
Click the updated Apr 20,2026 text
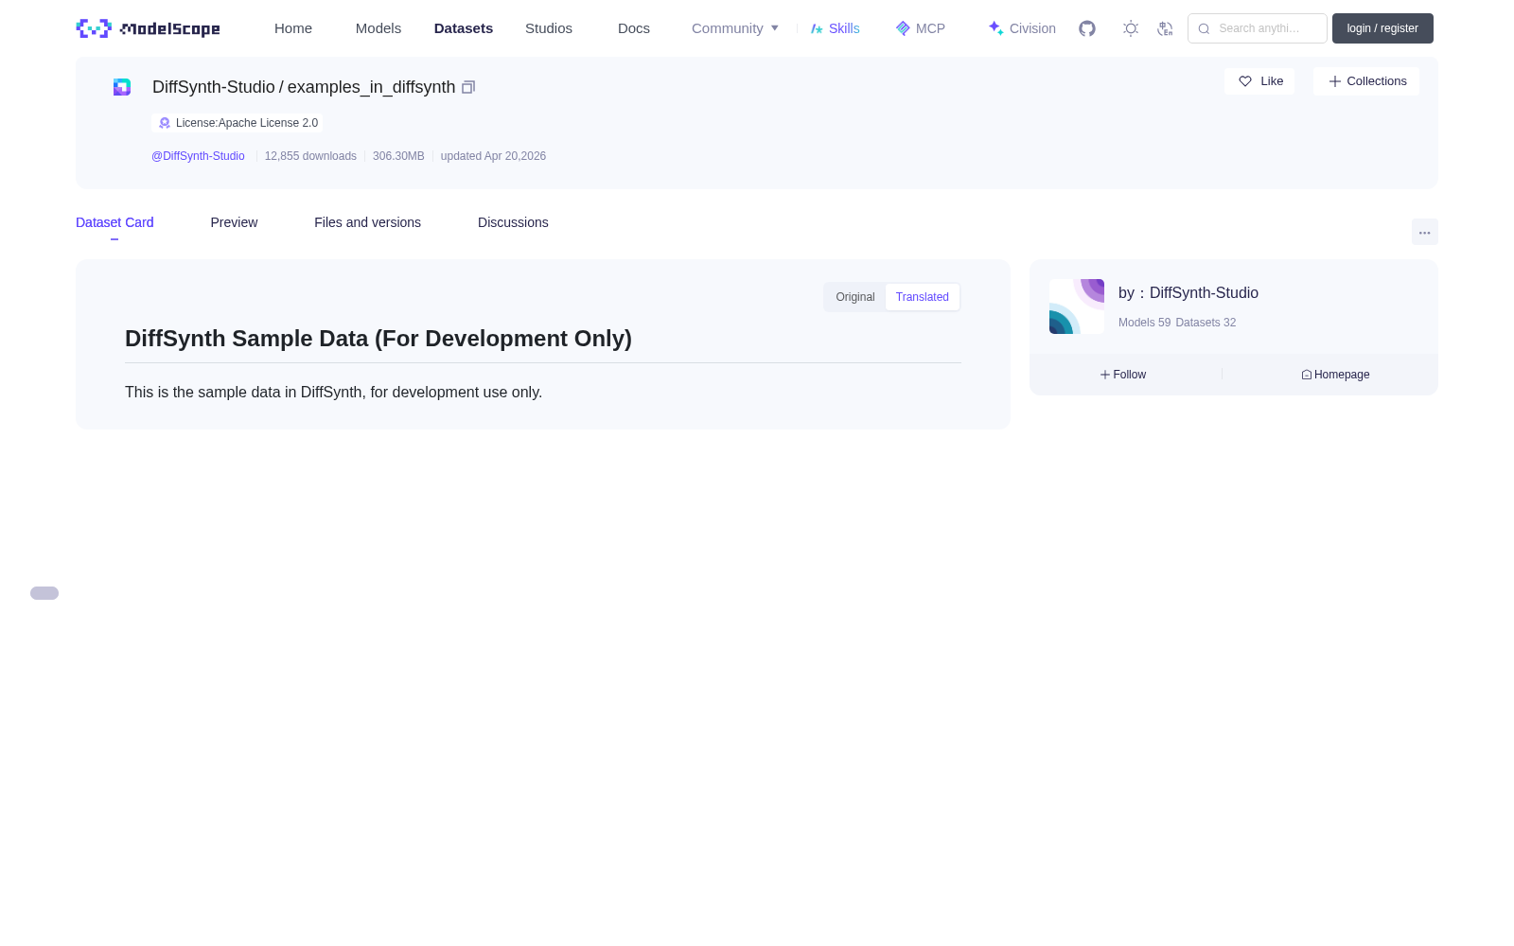pos(493,156)
